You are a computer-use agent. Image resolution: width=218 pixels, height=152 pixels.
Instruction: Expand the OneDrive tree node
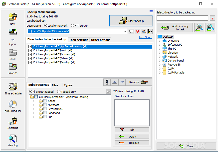160,41
